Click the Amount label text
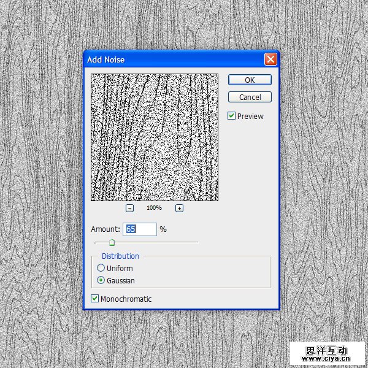Image resolution: width=368 pixels, height=368 pixels. 105,229
